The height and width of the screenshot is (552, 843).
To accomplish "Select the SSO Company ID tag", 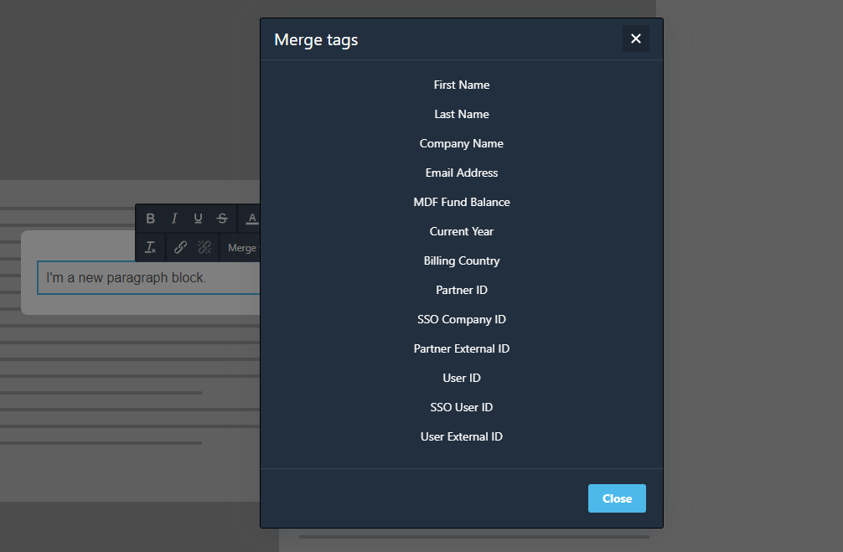I will click(461, 319).
